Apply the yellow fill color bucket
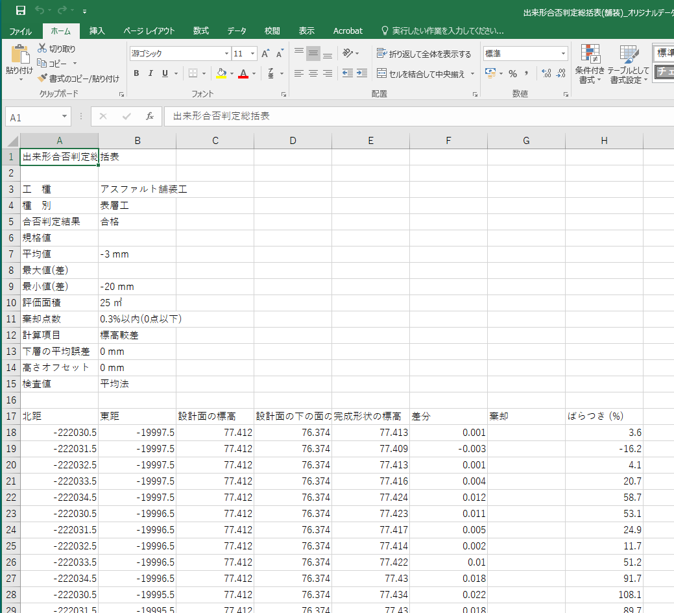 (x=221, y=73)
